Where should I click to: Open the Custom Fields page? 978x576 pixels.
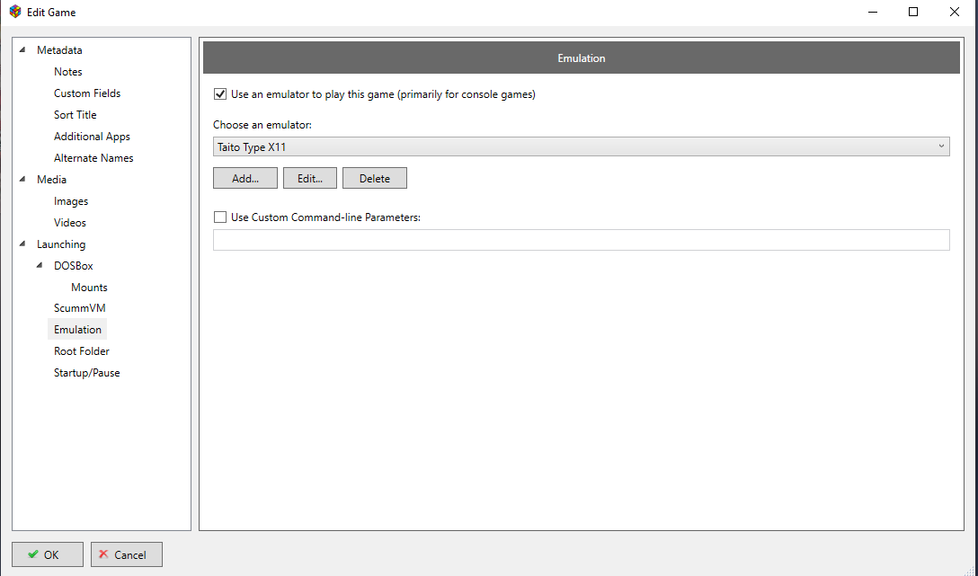click(87, 93)
